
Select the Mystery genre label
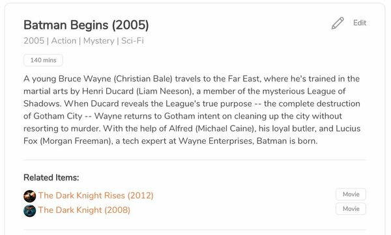[99, 40]
